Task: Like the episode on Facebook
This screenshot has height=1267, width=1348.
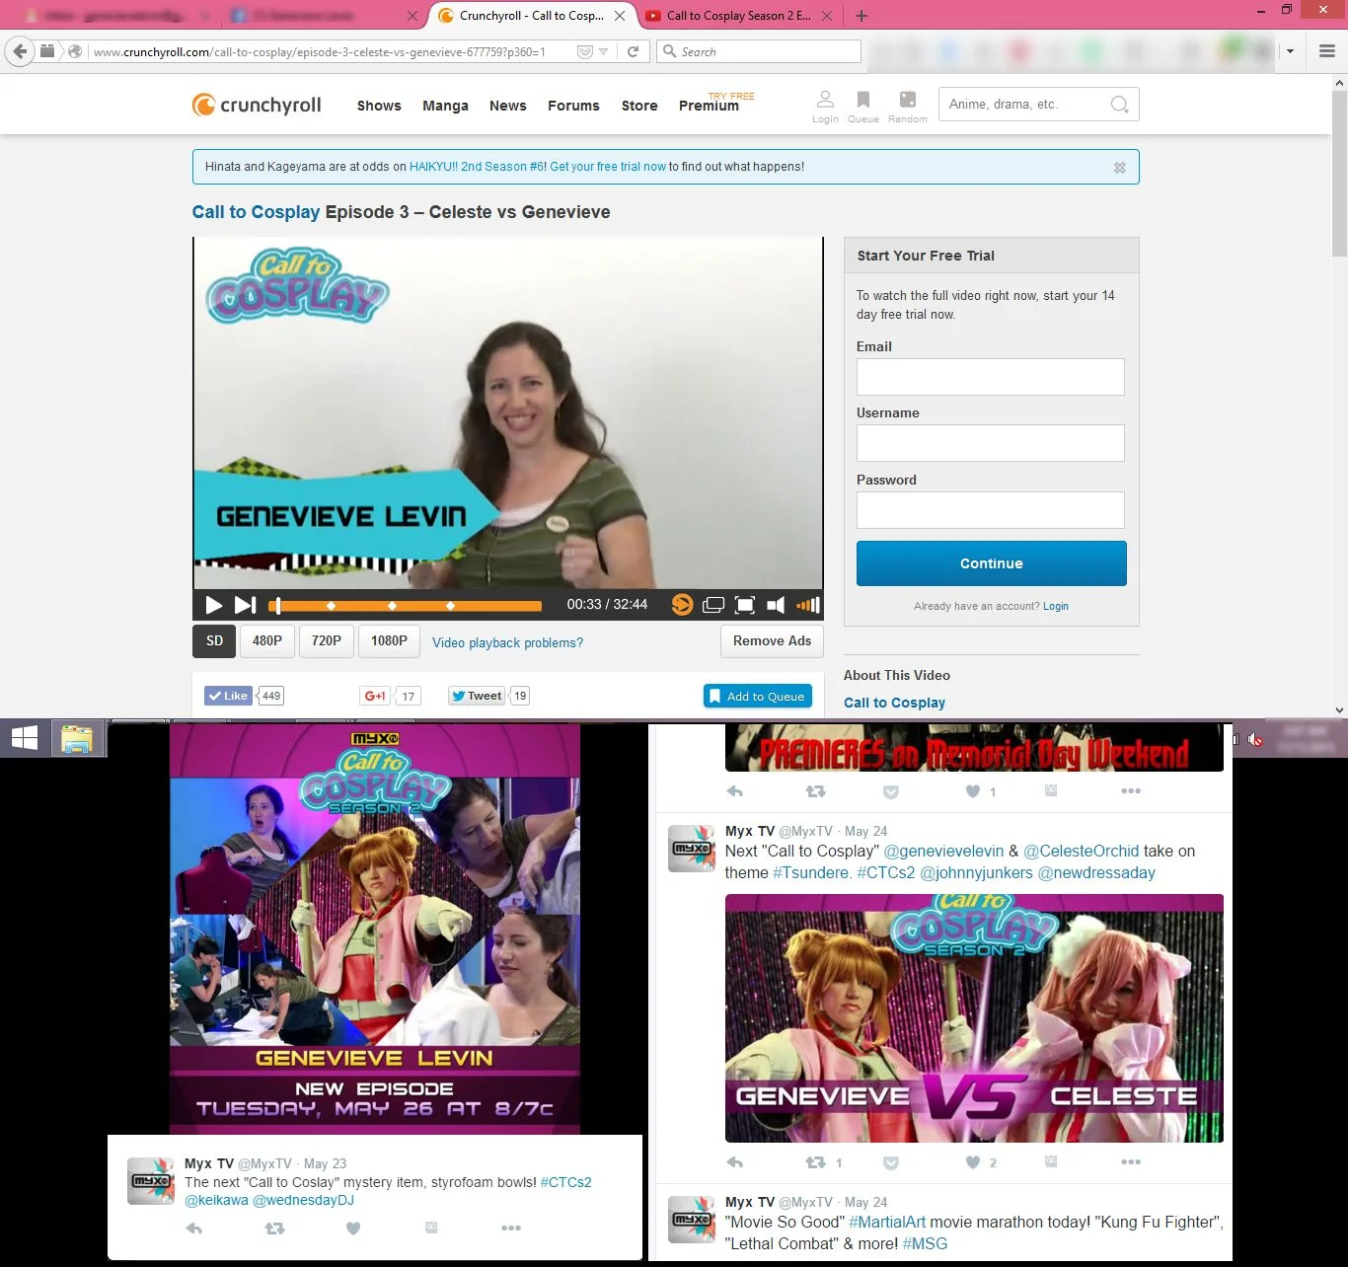Action: point(228,696)
